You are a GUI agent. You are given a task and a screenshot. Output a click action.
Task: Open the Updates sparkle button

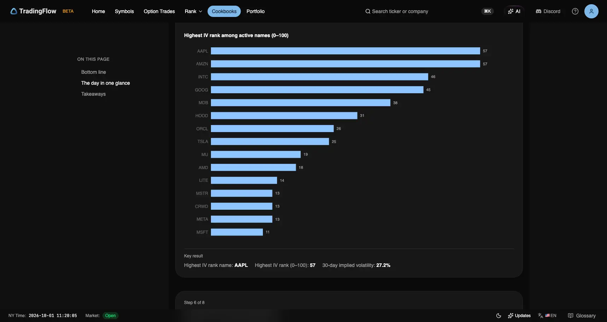pyautogui.click(x=519, y=316)
